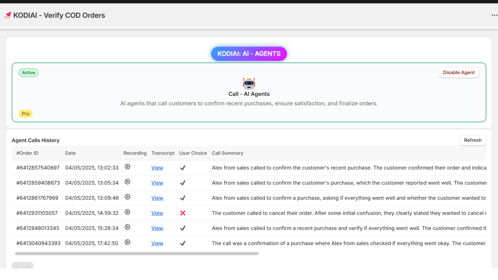Click summary about customer cancelling their order
The height and width of the screenshot is (280, 498).
(x=349, y=213)
